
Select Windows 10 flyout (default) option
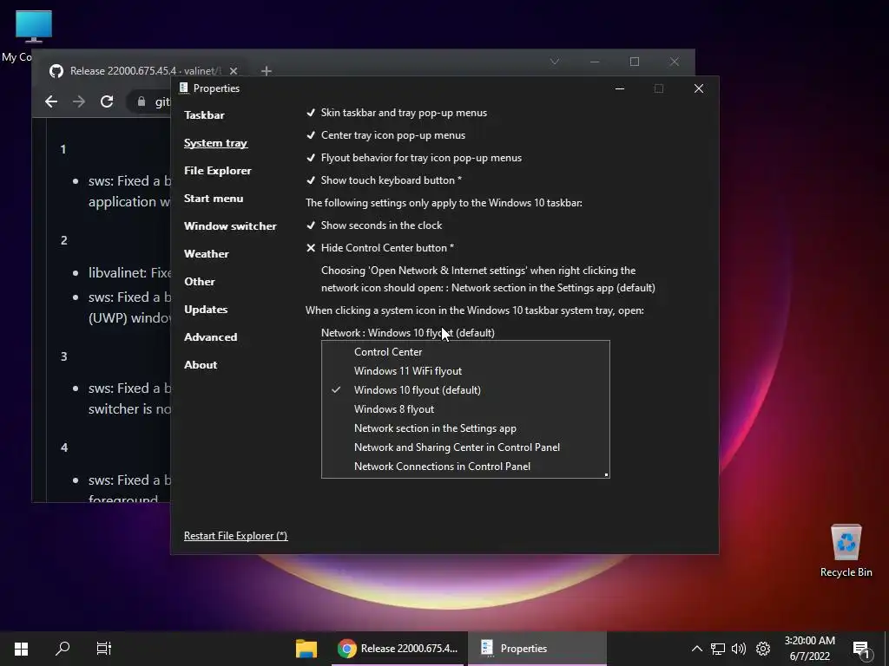pyautogui.click(x=465, y=390)
